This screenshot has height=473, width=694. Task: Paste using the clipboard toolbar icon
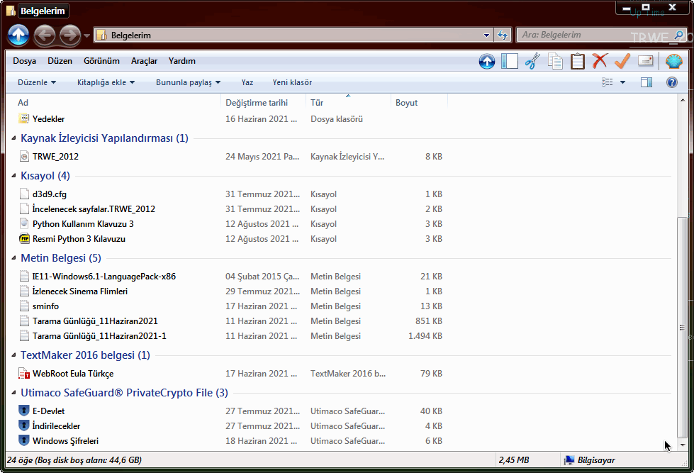578,61
